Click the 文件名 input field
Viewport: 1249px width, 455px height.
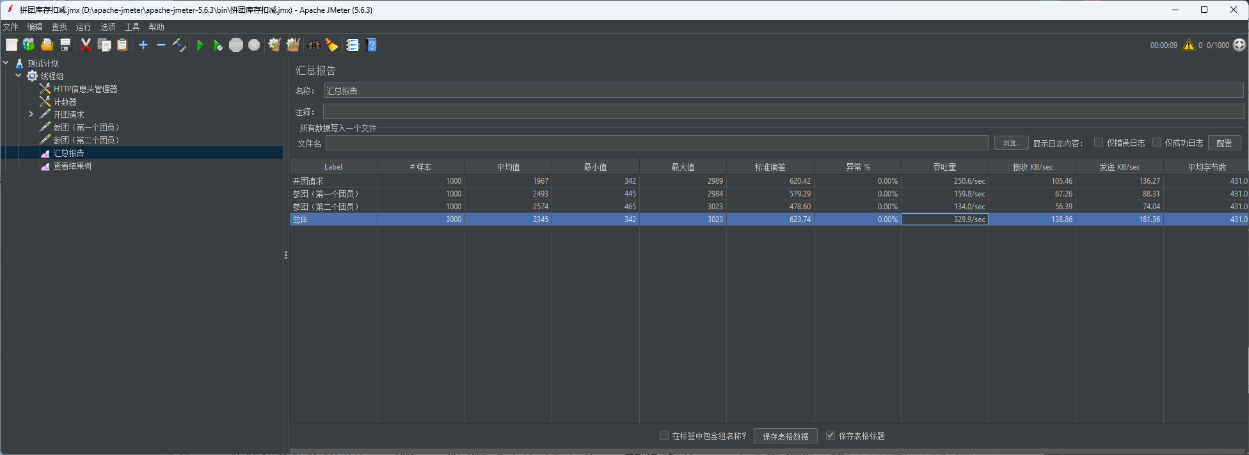[x=656, y=143]
